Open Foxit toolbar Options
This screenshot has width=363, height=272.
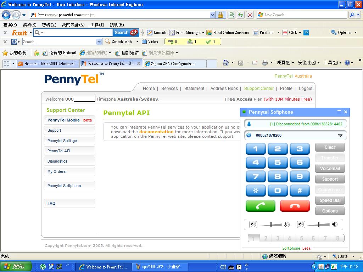[x=344, y=33]
